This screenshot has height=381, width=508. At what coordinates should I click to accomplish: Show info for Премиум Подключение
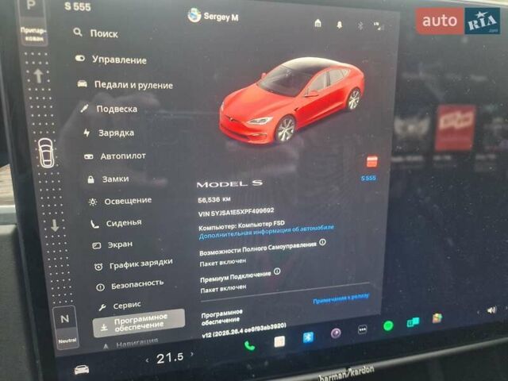point(277,271)
